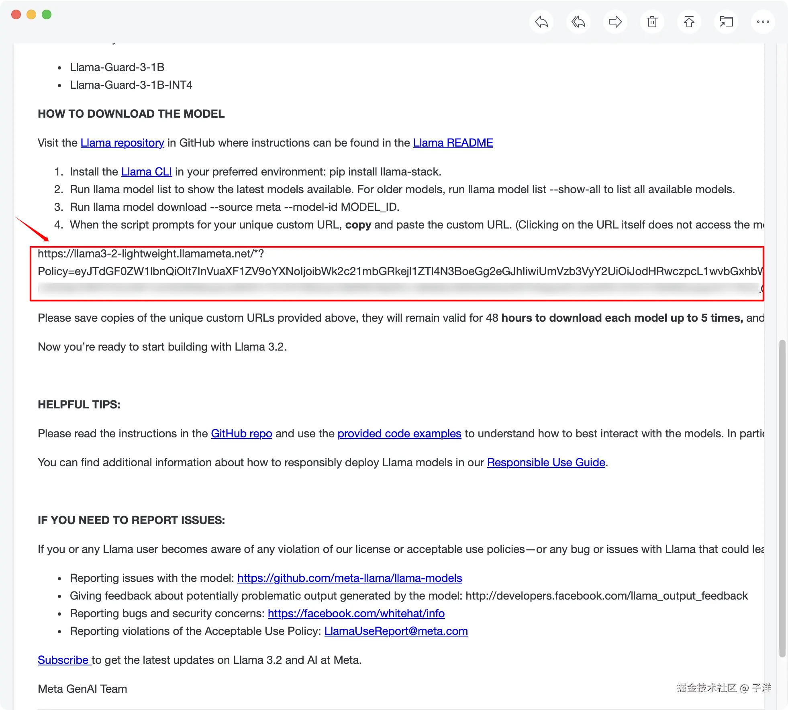Screen dimensions: 788x710
Task: Open github.com/meta-llama/llama-models link
Action: [349, 578]
